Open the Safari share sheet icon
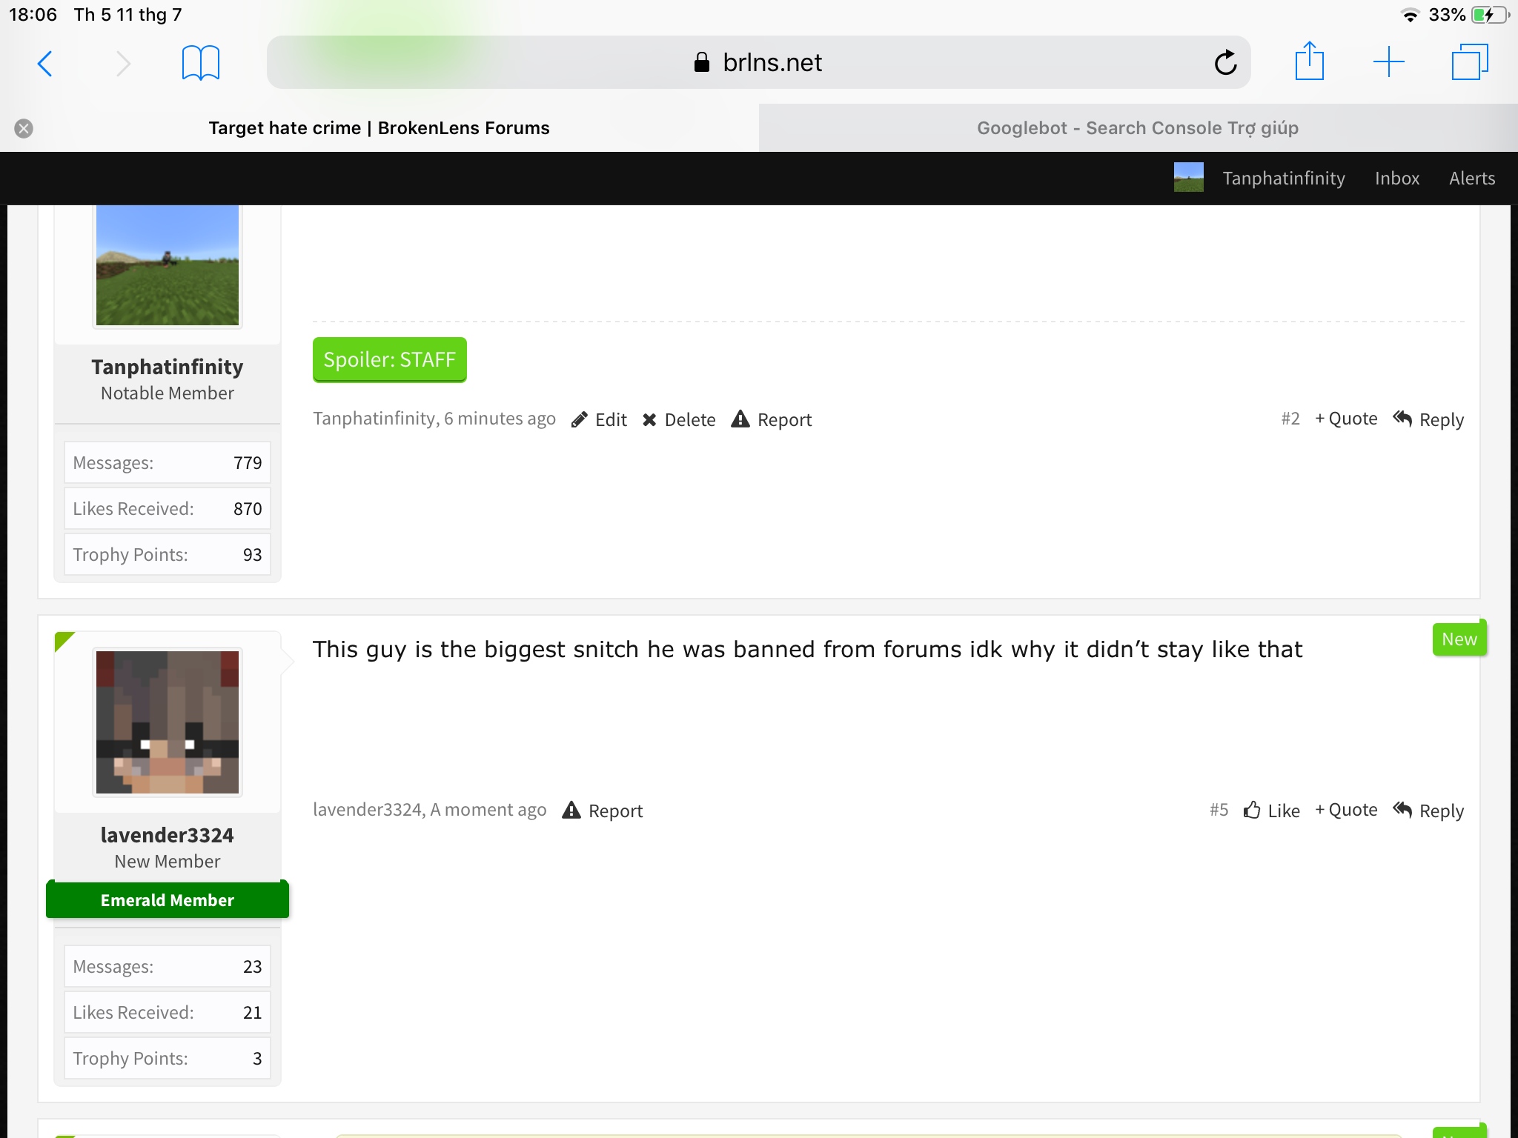The width and height of the screenshot is (1518, 1138). coord(1309,61)
